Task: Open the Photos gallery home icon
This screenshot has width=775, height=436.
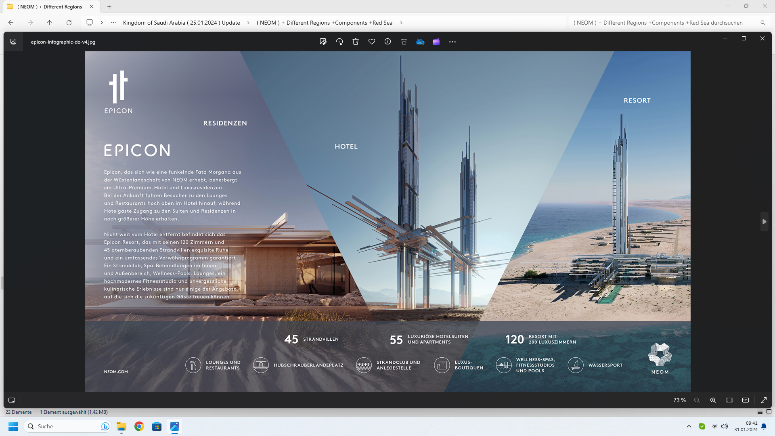Action: [13, 42]
